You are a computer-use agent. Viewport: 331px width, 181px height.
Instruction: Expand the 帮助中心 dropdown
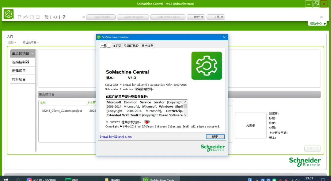click(x=317, y=24)
